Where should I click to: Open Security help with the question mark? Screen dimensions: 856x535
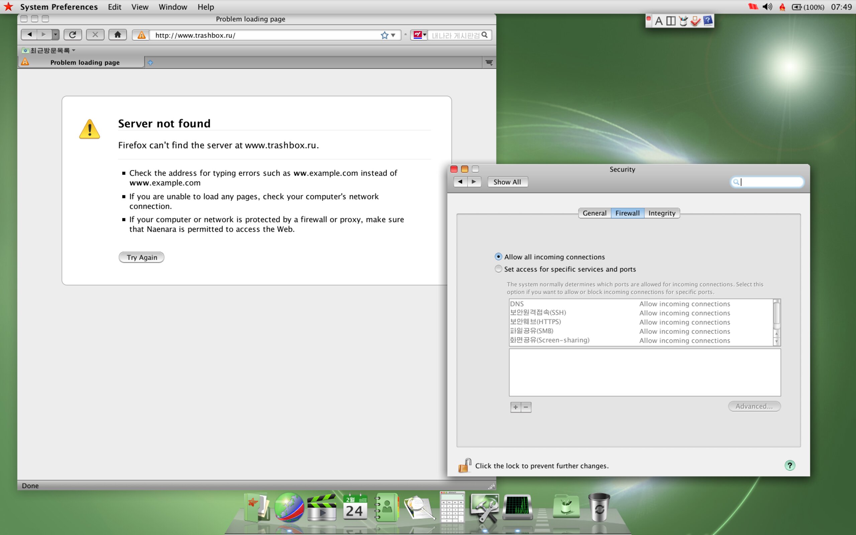point(789,465)
